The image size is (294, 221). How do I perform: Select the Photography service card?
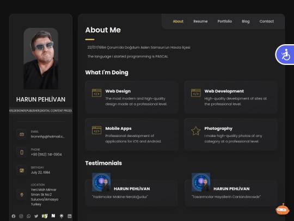tap(231, 135)
